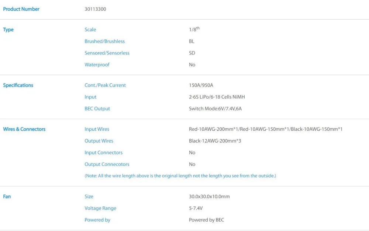
Task: Click the 'Input Wires' label
Action: pos(97,129)
